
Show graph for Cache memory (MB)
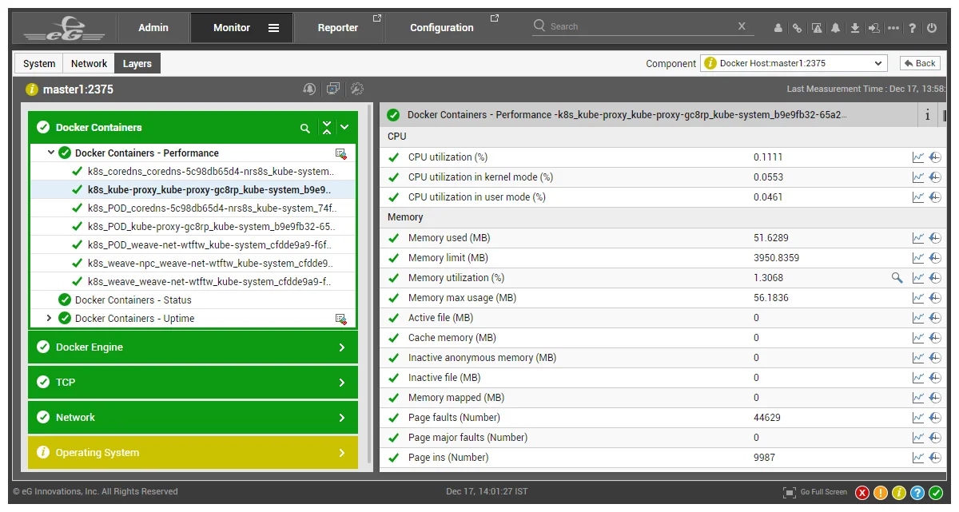pyautogui.click(x=918, y=338)
